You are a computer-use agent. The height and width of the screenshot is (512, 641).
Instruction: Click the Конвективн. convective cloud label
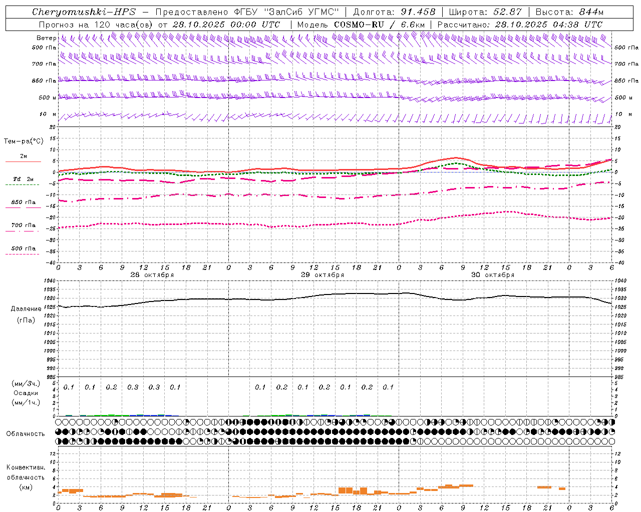pos(26,467)
